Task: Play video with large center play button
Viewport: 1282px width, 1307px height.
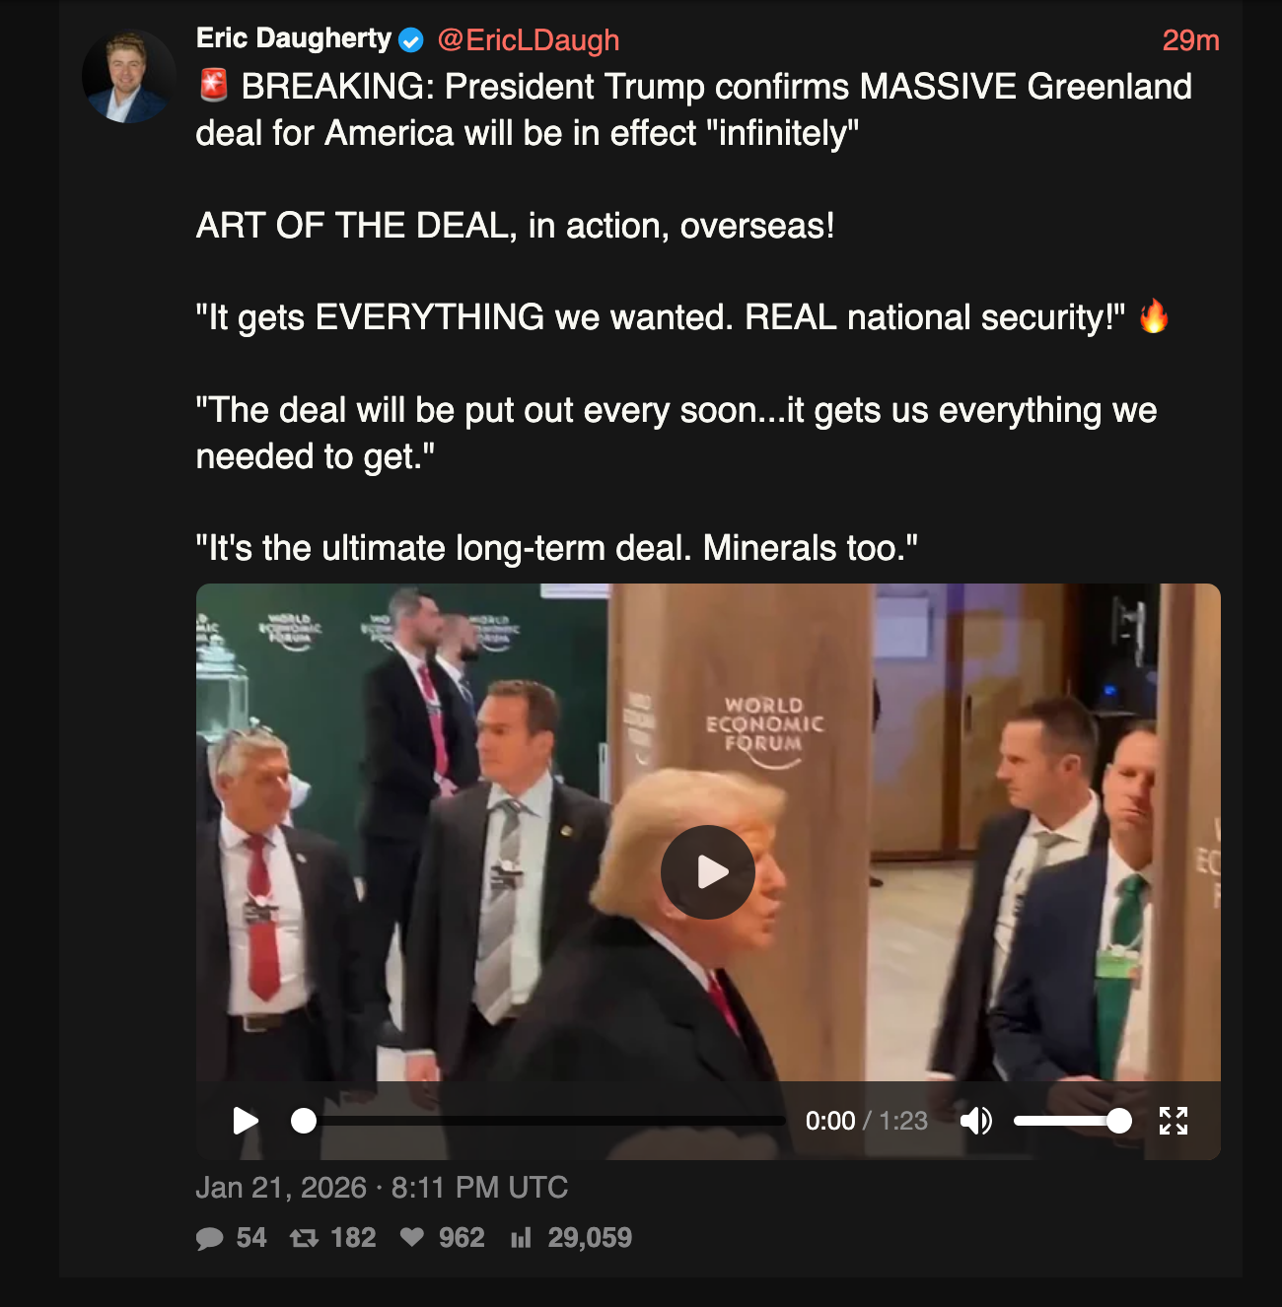Action: [708, 872]
